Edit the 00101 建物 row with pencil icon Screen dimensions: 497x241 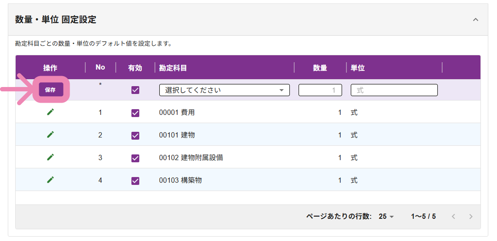(x=50, y=135)
